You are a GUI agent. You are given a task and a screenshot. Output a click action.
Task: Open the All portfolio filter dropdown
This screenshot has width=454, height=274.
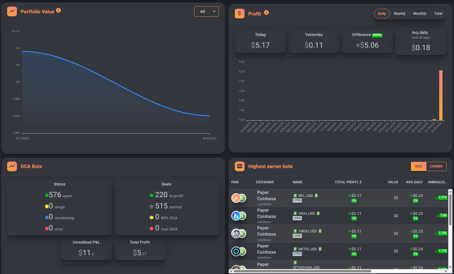coord(207,11)
